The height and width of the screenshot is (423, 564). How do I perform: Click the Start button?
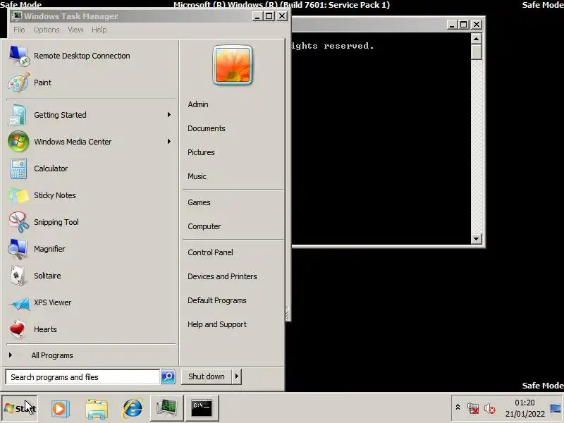pyautogui.click(x=20, y=408)
